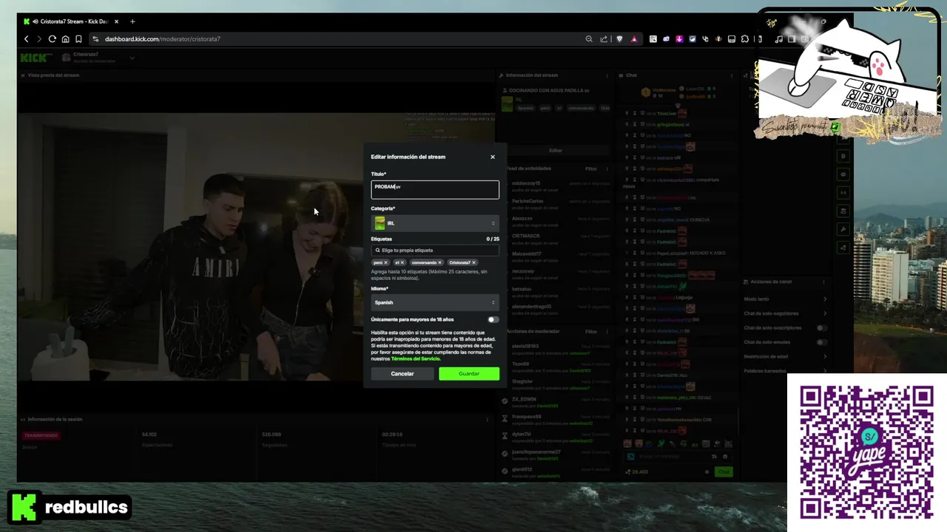Viewport: 947px width, 532px height.
Task: Select ParicheCanas in activity feed
Action: (x=528, y=201)
